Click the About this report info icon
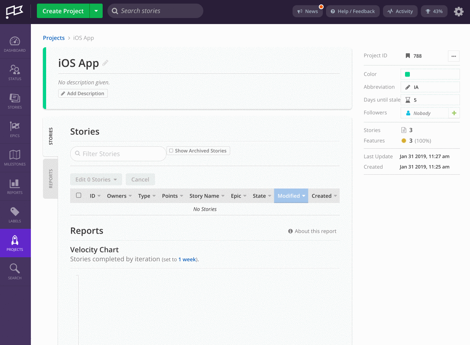 pos(290,231)
